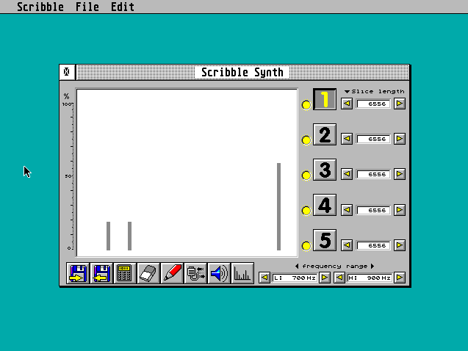The height and width of the screenshot is (351, 468).
Task: Select the Eraser tool
Action: (x=148, y=274)
